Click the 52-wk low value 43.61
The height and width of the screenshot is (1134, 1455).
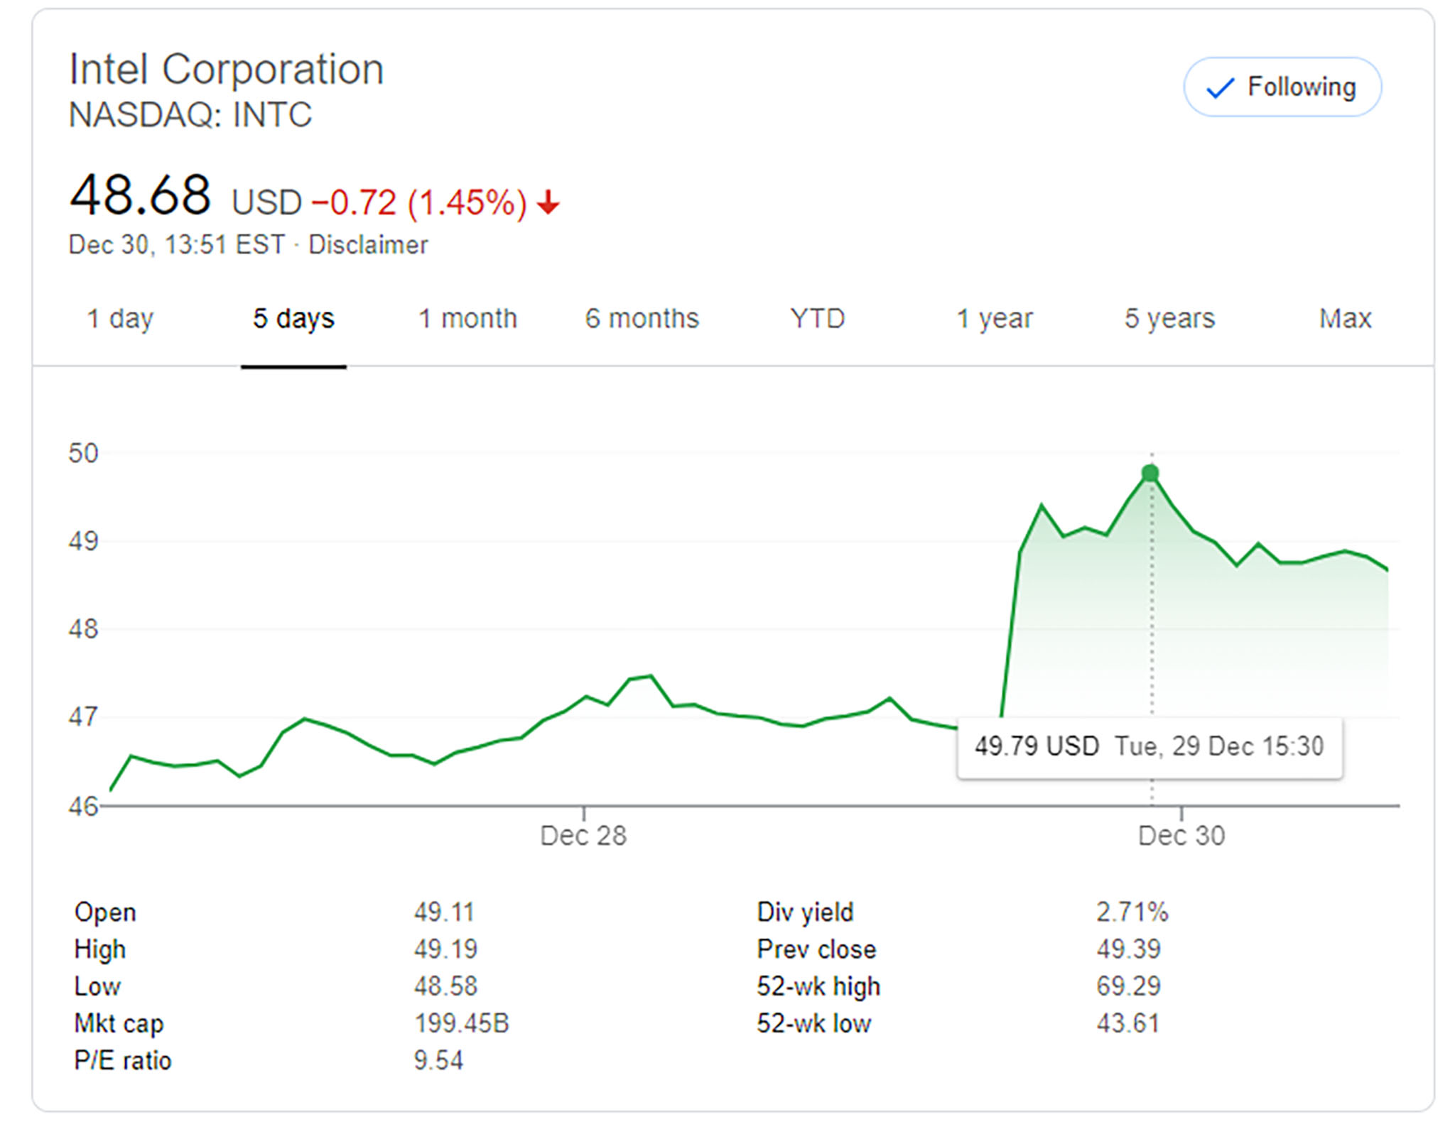click(x=1127, y=1023)
